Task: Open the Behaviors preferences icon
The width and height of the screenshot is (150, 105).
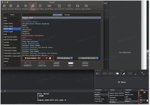Action: [18, 7]
